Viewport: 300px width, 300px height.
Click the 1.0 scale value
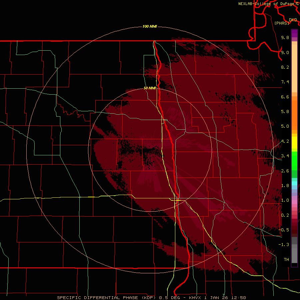[x=285, y=200]
